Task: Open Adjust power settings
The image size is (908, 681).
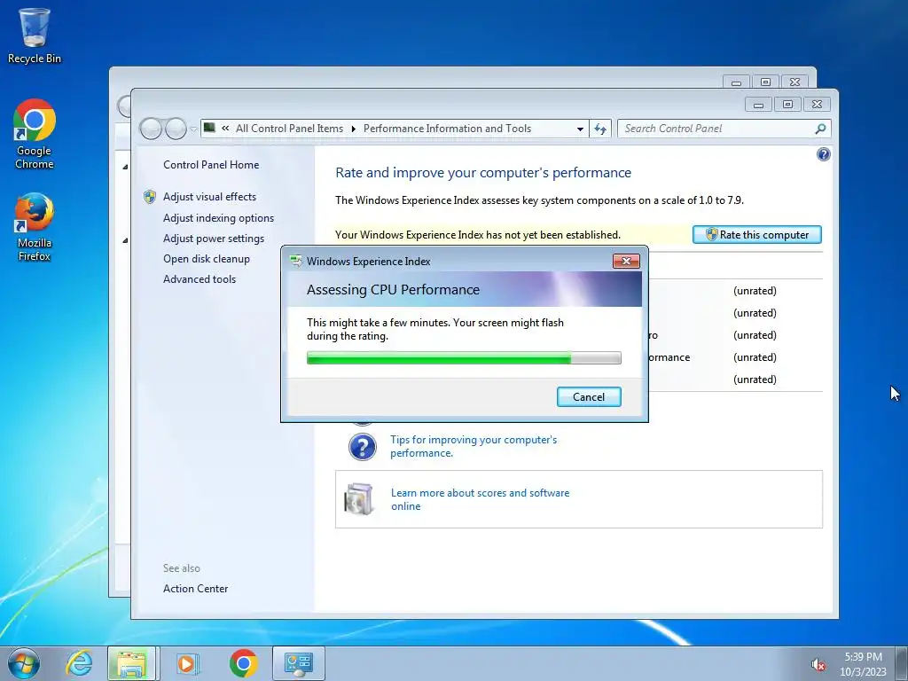Action: coord(213,239)
